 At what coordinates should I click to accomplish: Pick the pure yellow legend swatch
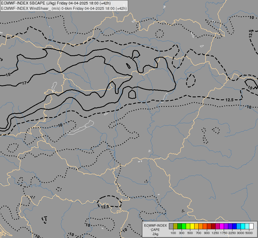click(x=192, y=226)
